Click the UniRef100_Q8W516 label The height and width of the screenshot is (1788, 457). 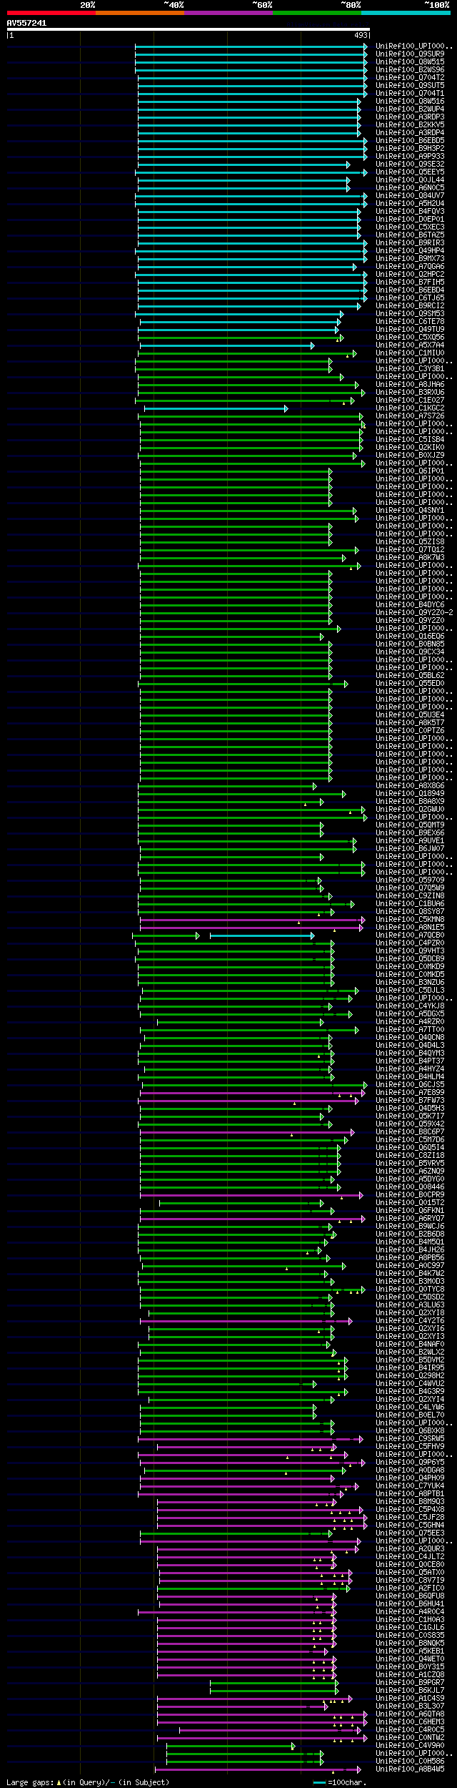point(410,101)
